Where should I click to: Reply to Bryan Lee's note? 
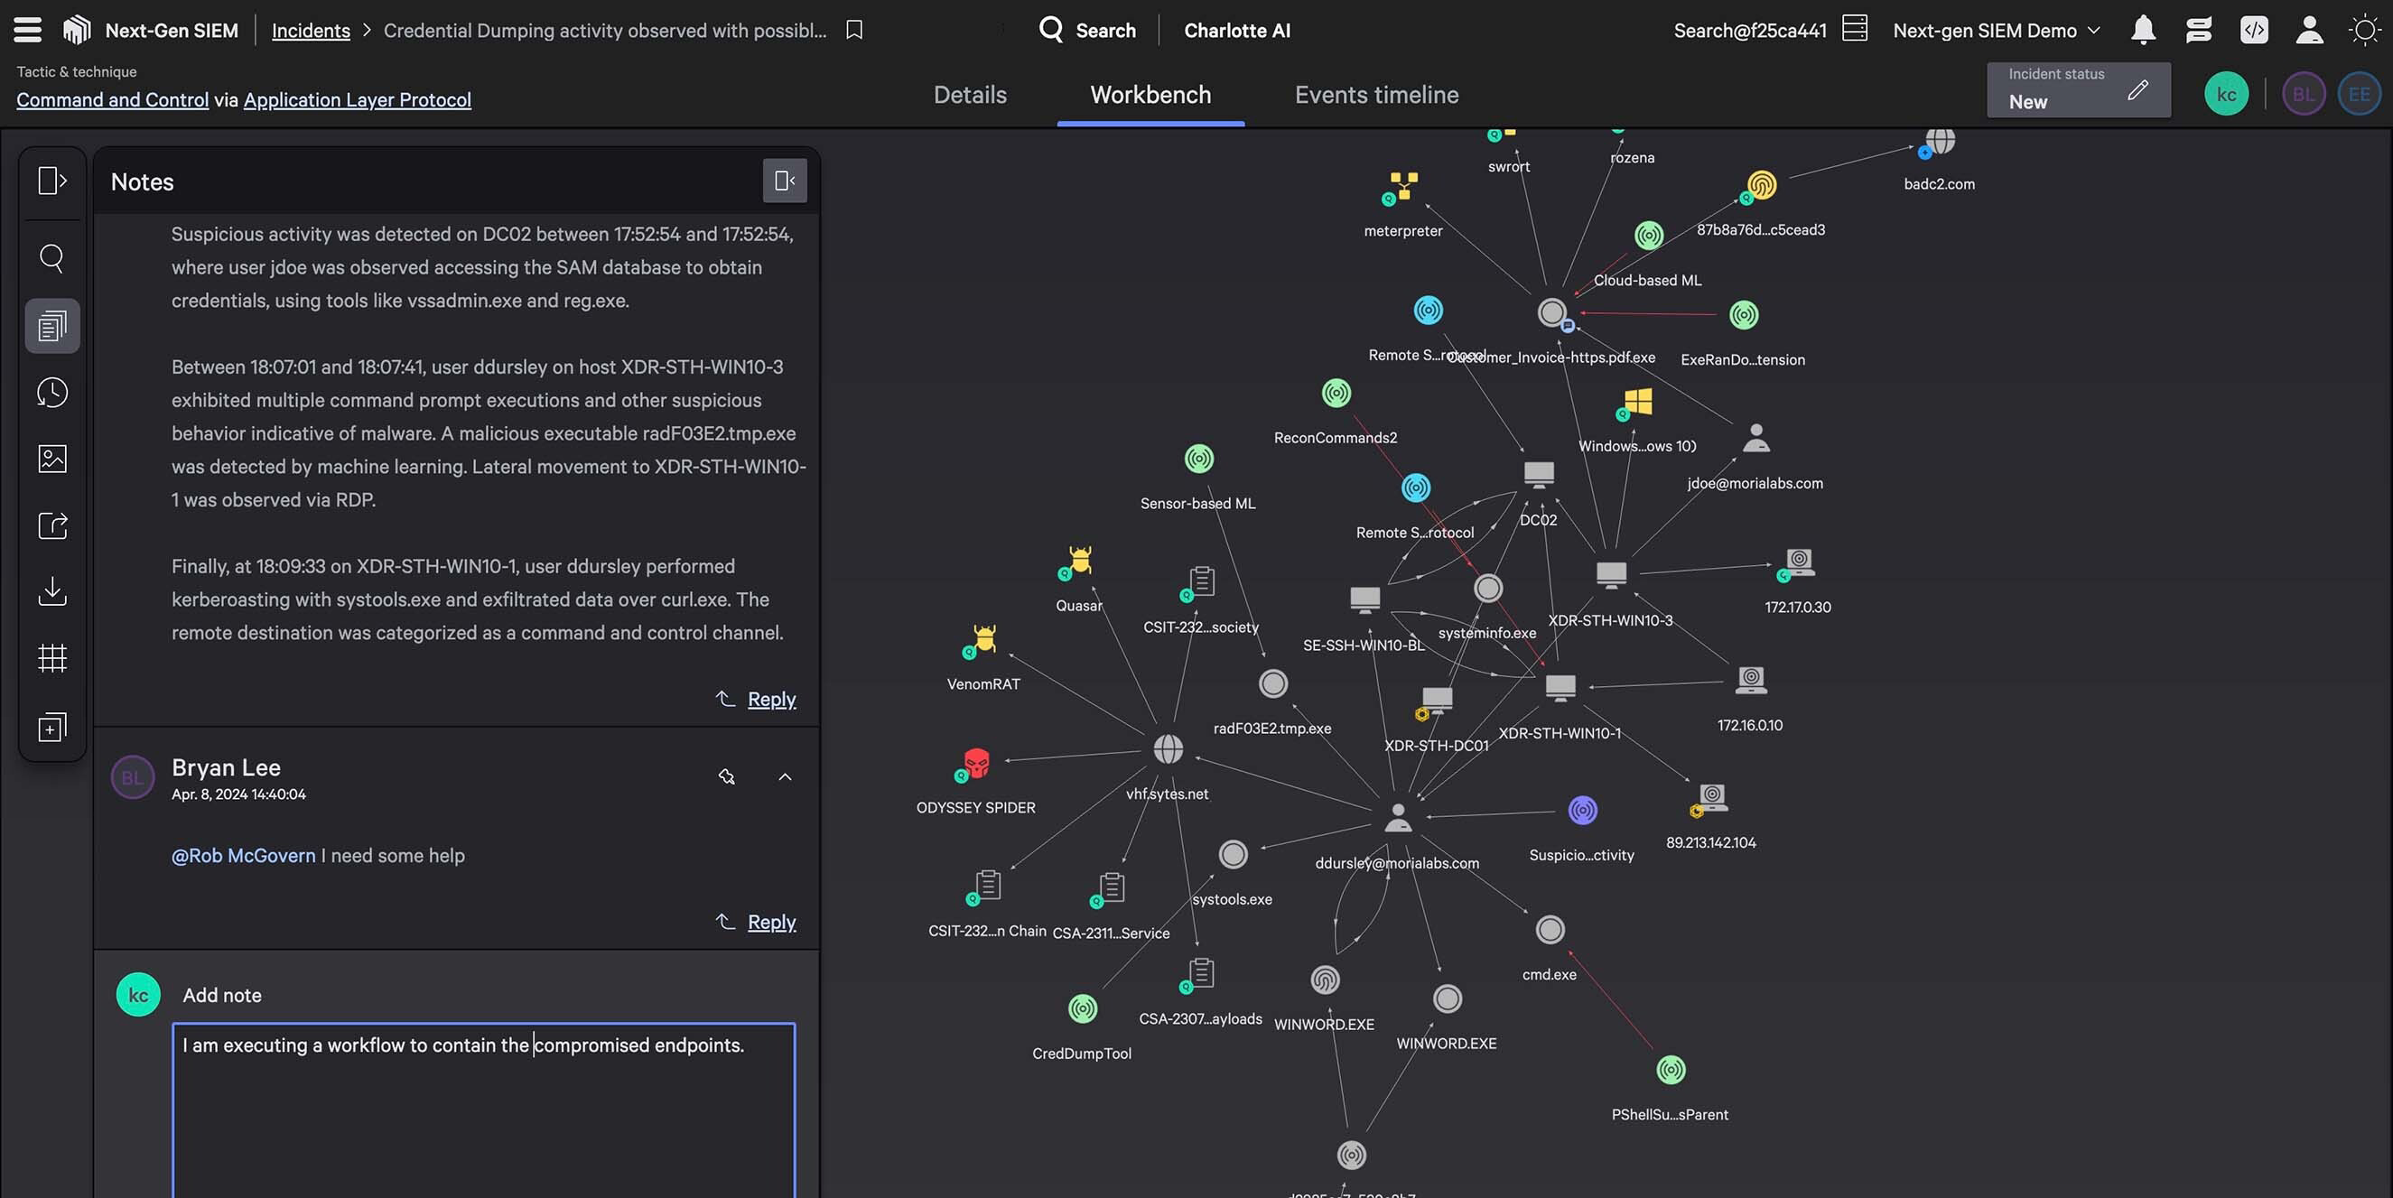click(770, 921)
